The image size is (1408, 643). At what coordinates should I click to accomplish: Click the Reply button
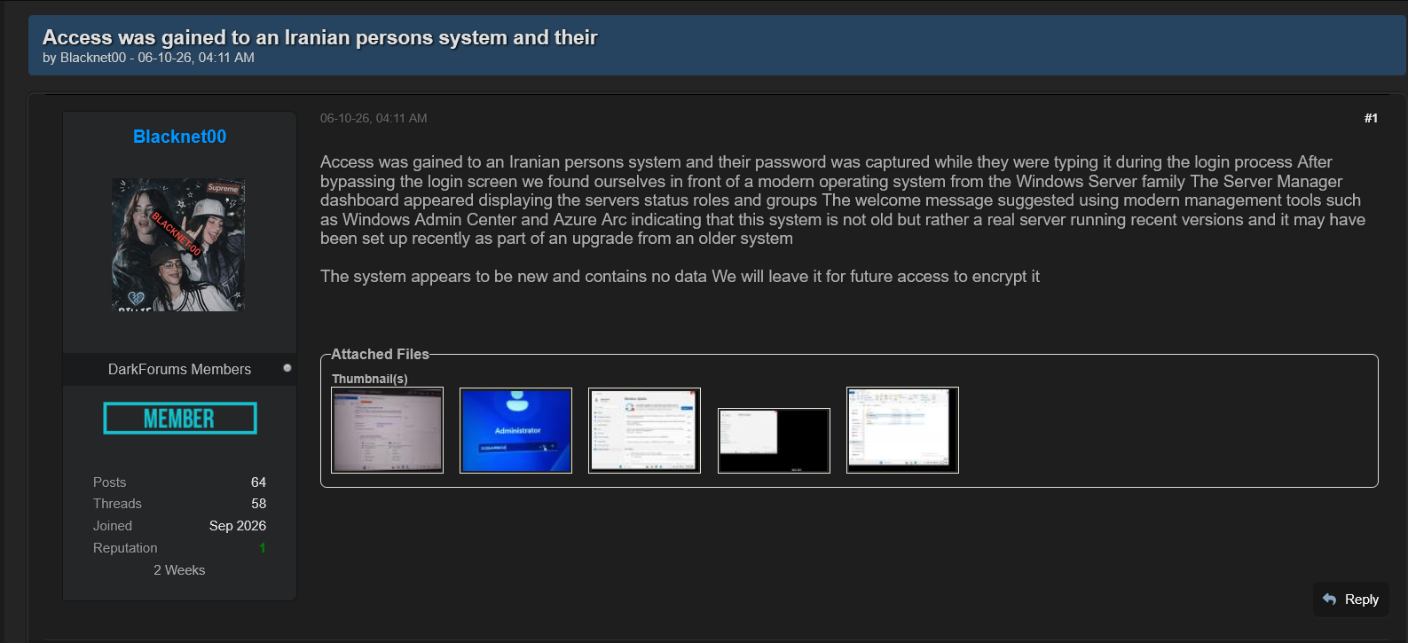click(1351, 600)
